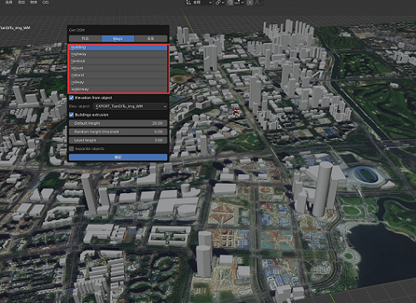The width and height of the screenshot is (416, 303).
Task: Switch to the Ways tab
Action: pos(117,38)
